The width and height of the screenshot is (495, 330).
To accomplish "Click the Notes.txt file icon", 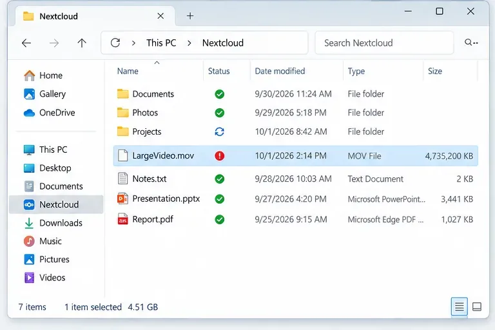I will [x=123, y=179].
